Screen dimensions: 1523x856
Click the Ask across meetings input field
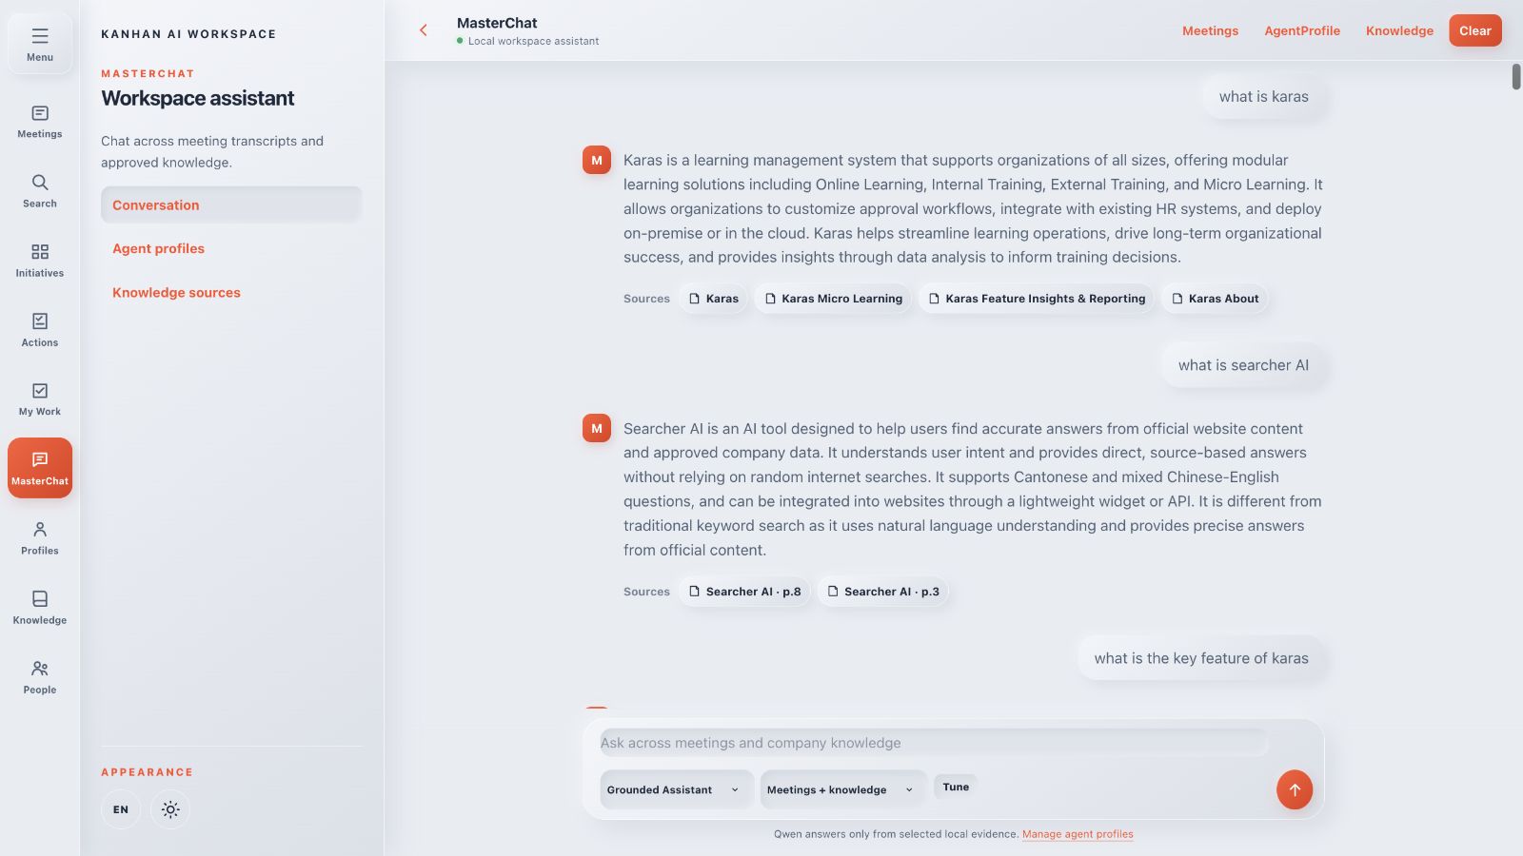(x=934, y=743)
